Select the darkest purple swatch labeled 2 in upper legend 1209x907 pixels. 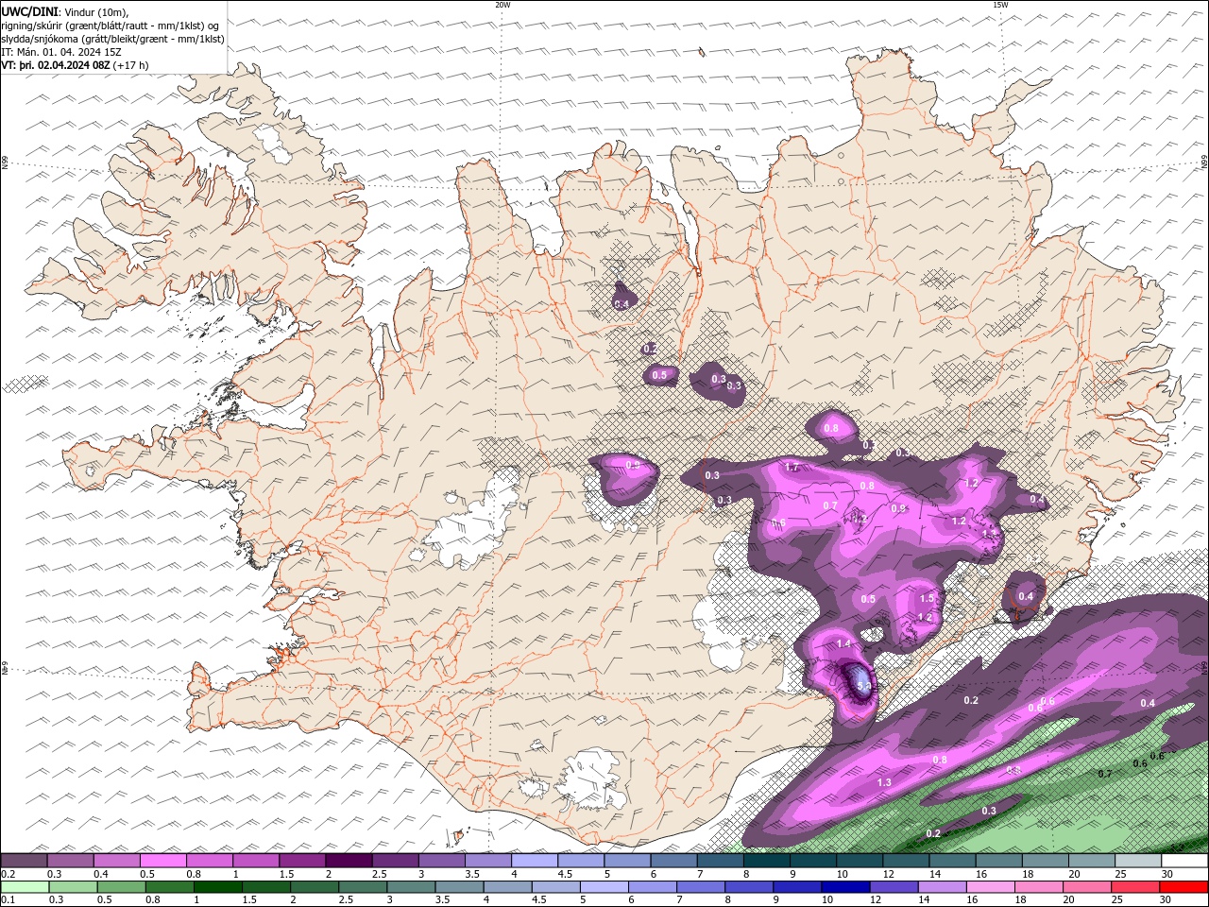[349, 861]
